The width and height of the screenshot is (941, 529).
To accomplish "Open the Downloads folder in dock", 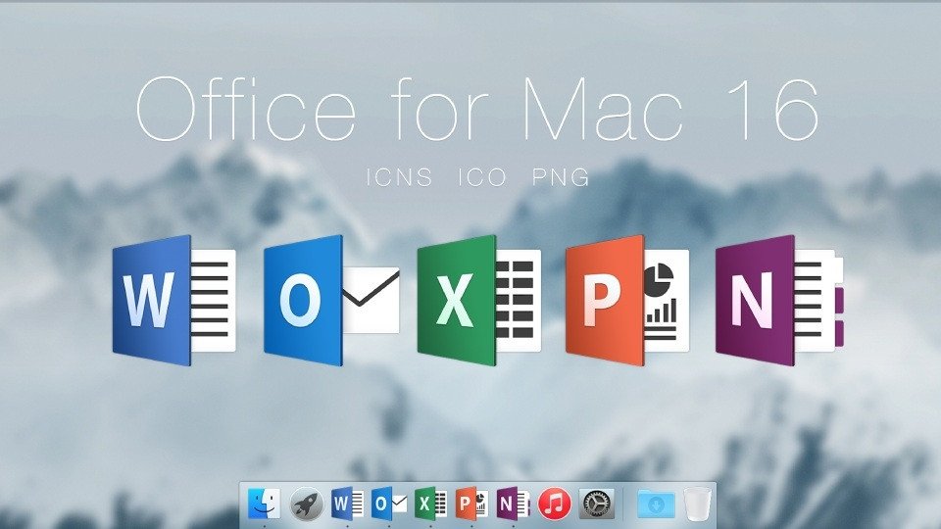I will click(655, 504).
